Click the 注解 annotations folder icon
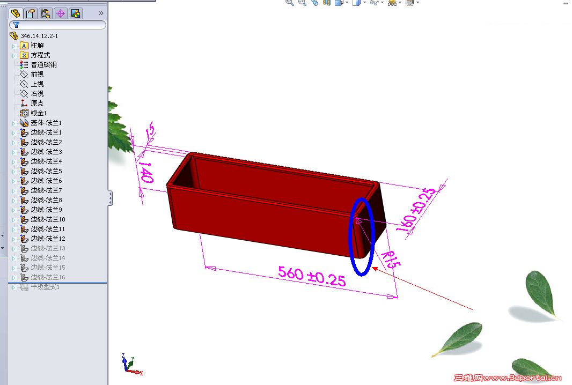The width and height of the screenshot is (572, 385). pos(24,46)
